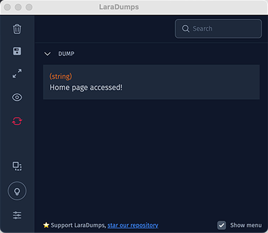Viewport: 268px width, 233px height.
Task: Select the Home page accessed! dump entry
Action: point(151,82)
